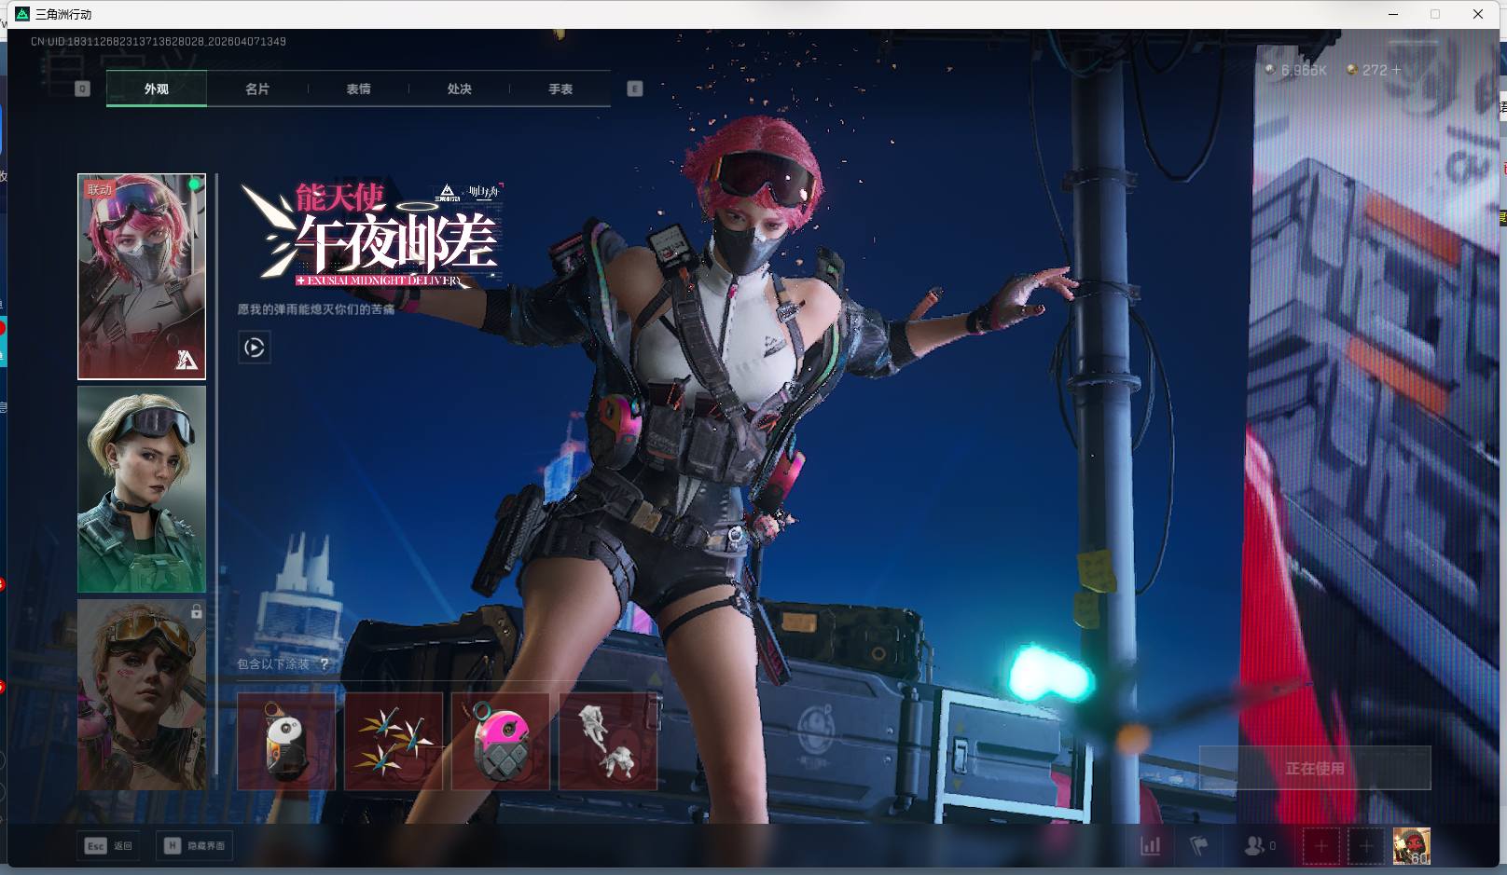Click the skin description 愿我的弹雨能熄灭你们的苦痛
Screen dimensions: 1507x875
[x=316, y=309]
